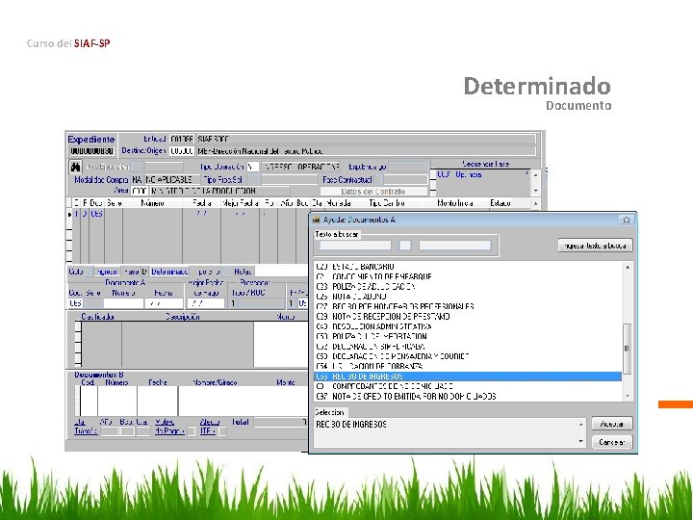This screenshot has height=520, width=693.
Task: Click the Cta link at bottom
Action: click(80, 422)
